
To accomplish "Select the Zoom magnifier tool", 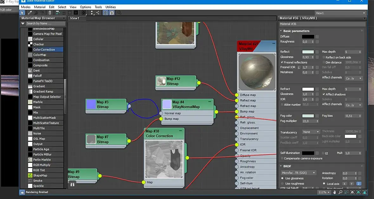I will pyautogui.click(x=340, y=192).
